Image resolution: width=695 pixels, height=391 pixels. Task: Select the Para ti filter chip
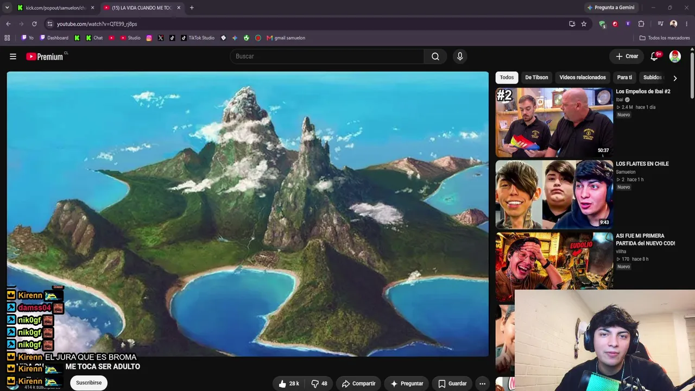click(624, 78)
